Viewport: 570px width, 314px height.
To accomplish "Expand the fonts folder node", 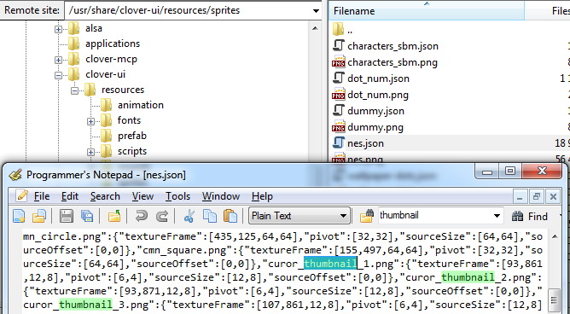I will (x=91, y=121).
